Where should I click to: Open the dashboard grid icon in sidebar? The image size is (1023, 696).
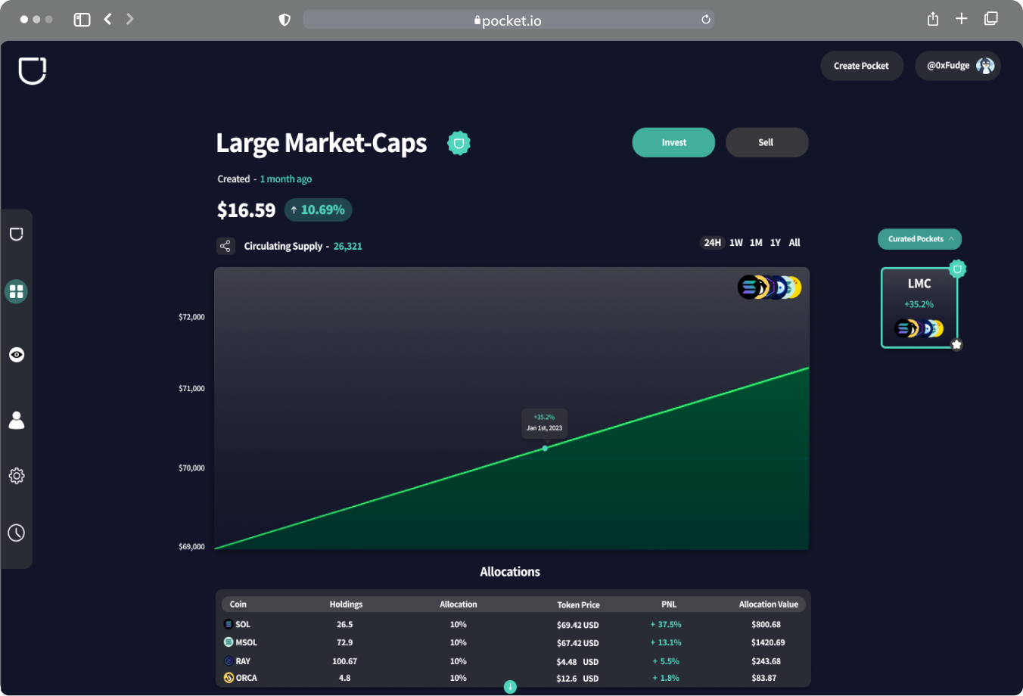click(x=16, y=291)
